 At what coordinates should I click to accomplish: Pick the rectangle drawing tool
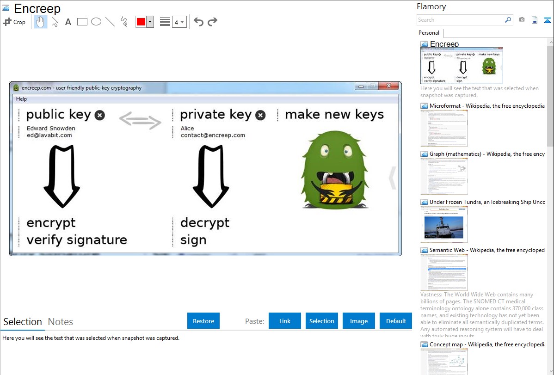82,22
